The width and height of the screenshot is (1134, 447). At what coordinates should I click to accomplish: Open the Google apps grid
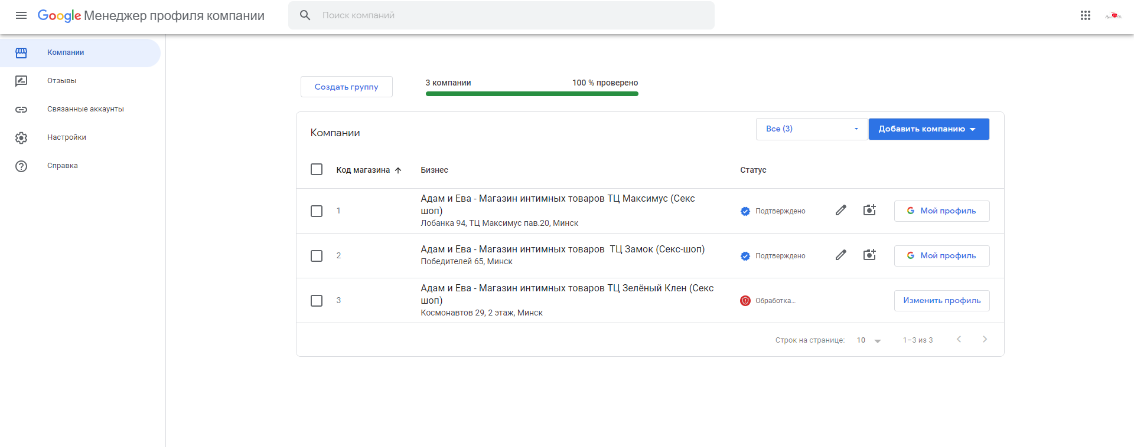tap(1086, 15)
